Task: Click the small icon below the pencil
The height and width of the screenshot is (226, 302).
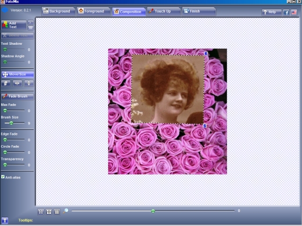Action: tap(31, 28)
